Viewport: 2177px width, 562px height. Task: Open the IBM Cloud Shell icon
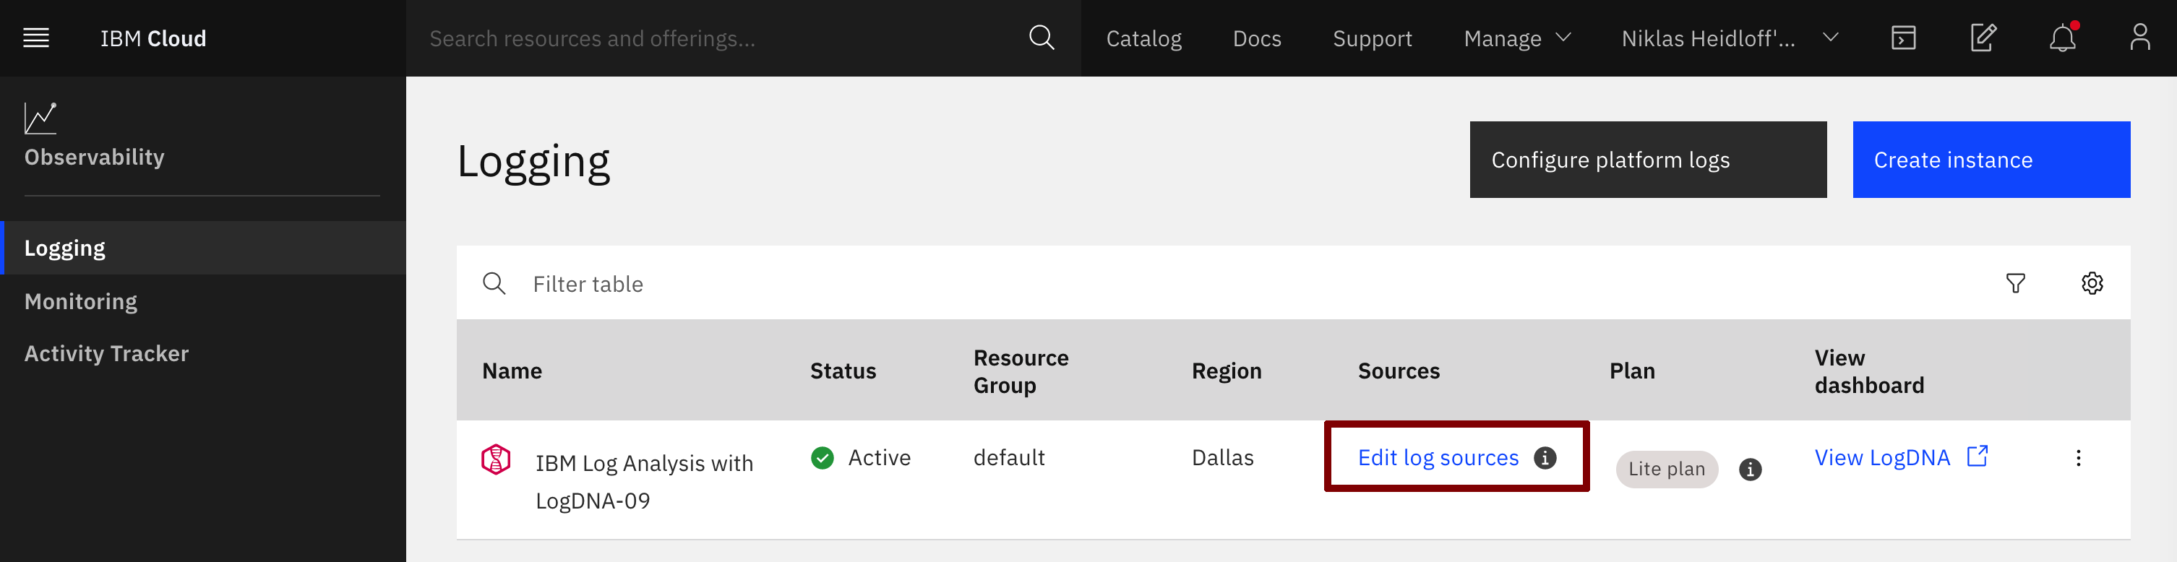pos(1903,38)
